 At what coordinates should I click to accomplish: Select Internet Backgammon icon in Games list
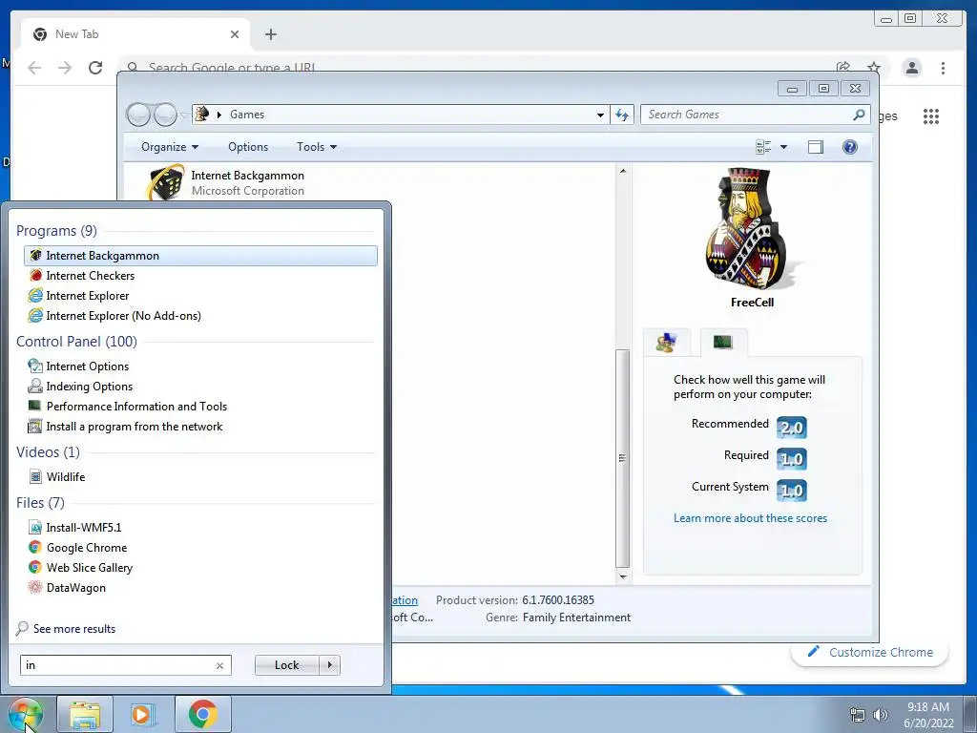(x=166, y=182)
